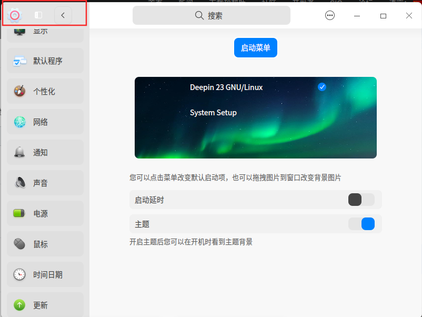Click the 启动延时 label text
Screen dimensions: 422x317
(x=149, y=200)
